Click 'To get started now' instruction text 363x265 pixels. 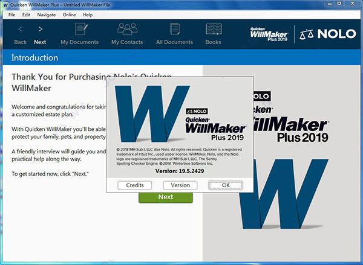coord(50,174)
